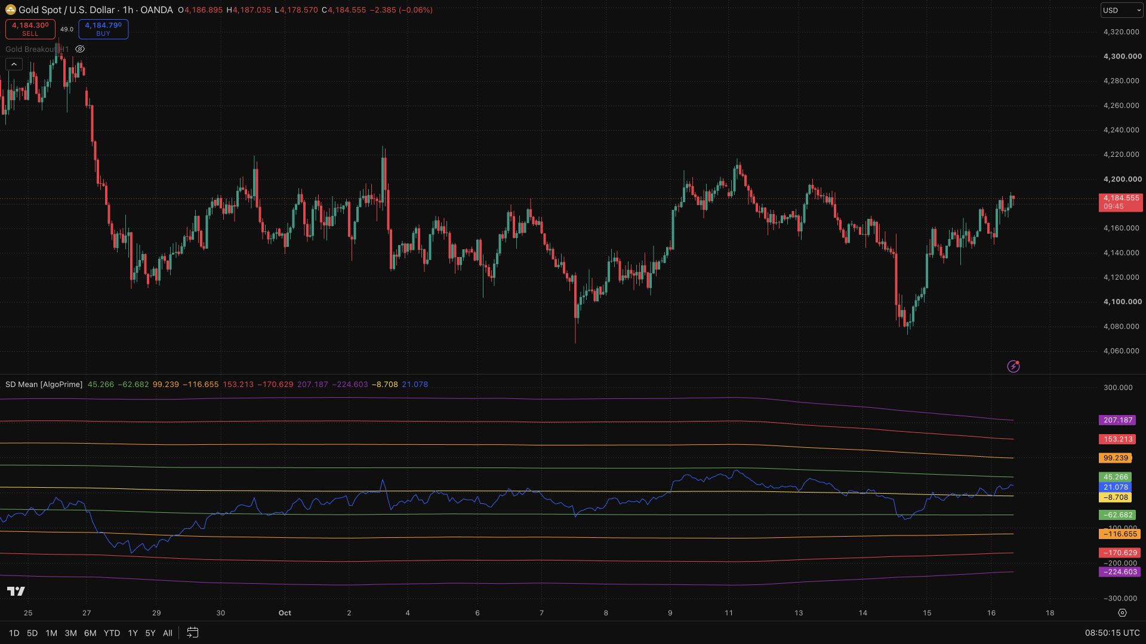
Task: Select the 1M time range
Action: click(51, 633)
